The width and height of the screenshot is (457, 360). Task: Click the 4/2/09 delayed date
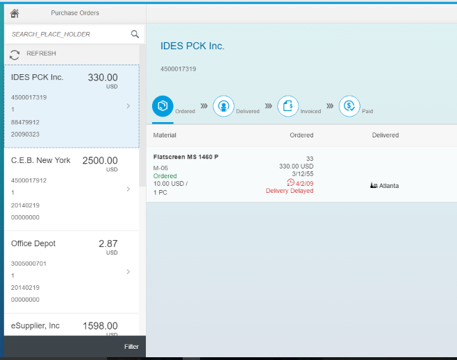pos(304,183)
